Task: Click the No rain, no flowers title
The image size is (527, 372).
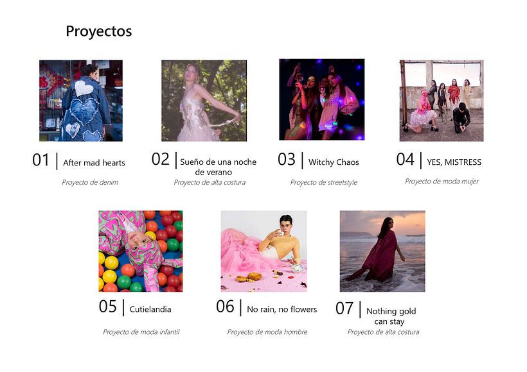Action: point(281,309)
